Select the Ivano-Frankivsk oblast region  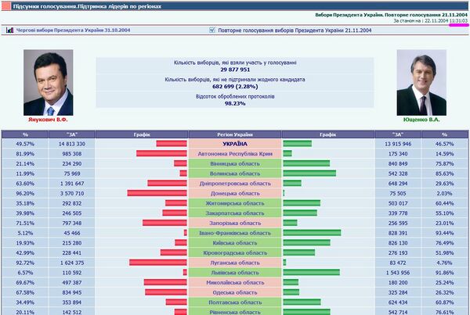tap(235, 233)
